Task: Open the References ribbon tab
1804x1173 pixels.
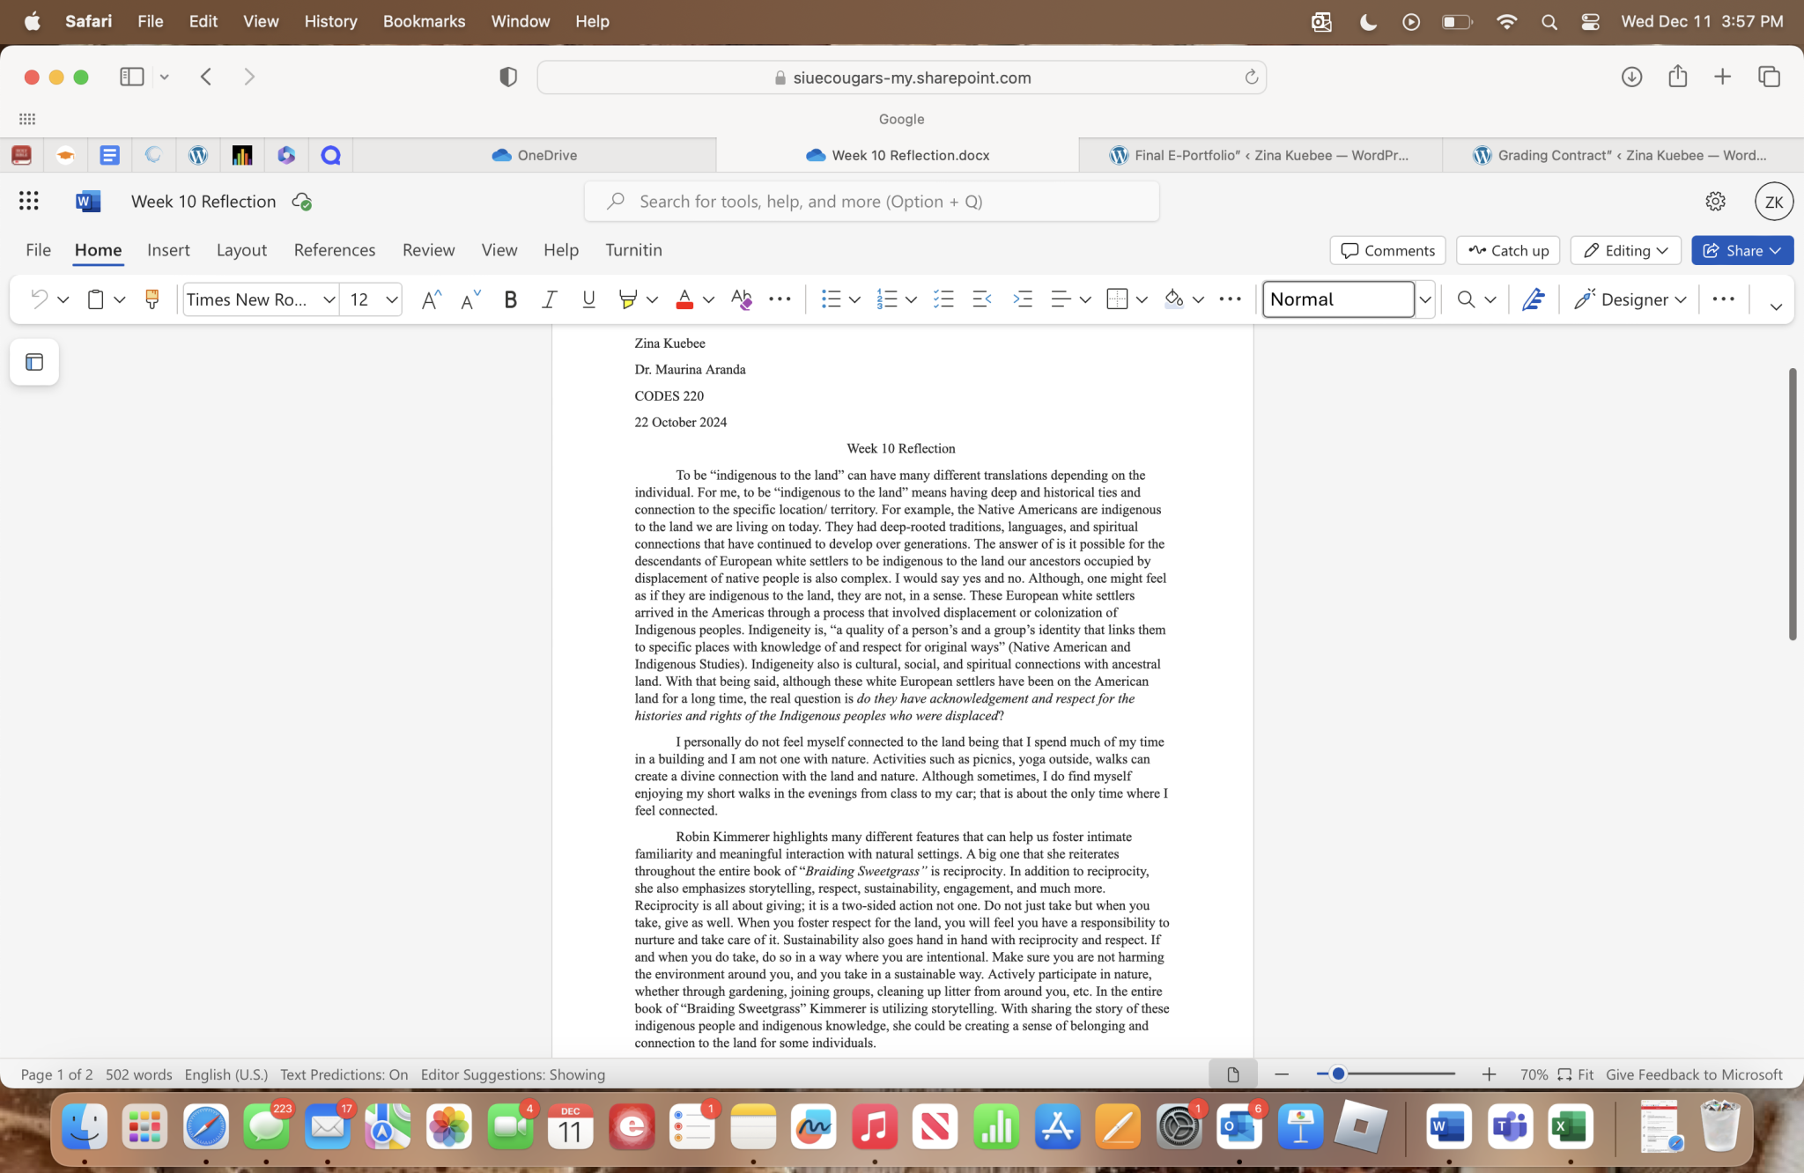Action: click(334, 250)
